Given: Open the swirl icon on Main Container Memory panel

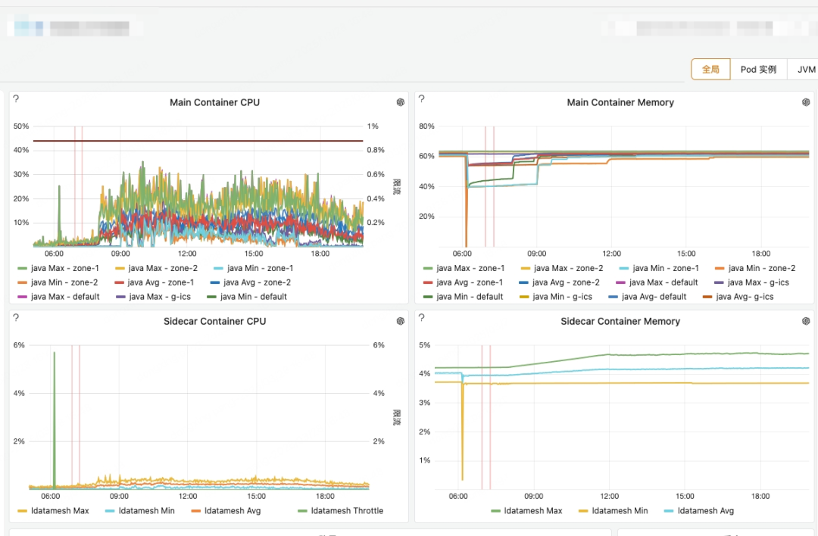Looking at the screenshot, I should pyautogui.click(x=806, y=103).
